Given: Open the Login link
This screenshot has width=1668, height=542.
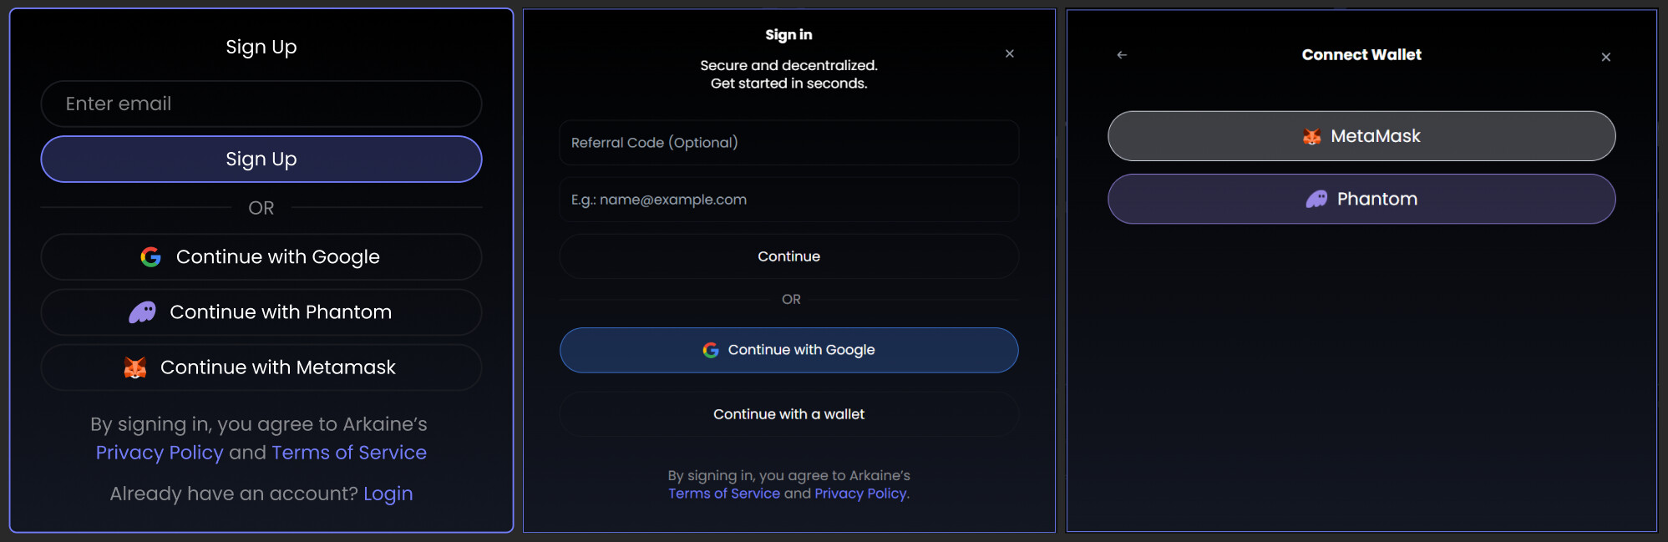Looking at the screenshot, I should pos(388,494).
